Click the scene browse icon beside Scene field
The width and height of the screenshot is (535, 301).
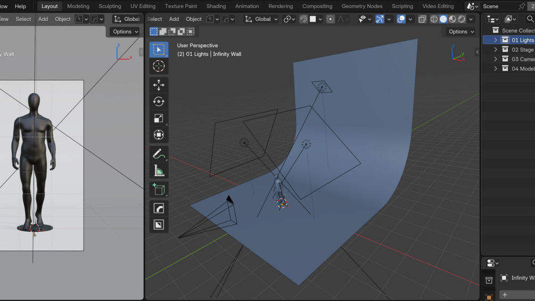(x=472, y=6)
